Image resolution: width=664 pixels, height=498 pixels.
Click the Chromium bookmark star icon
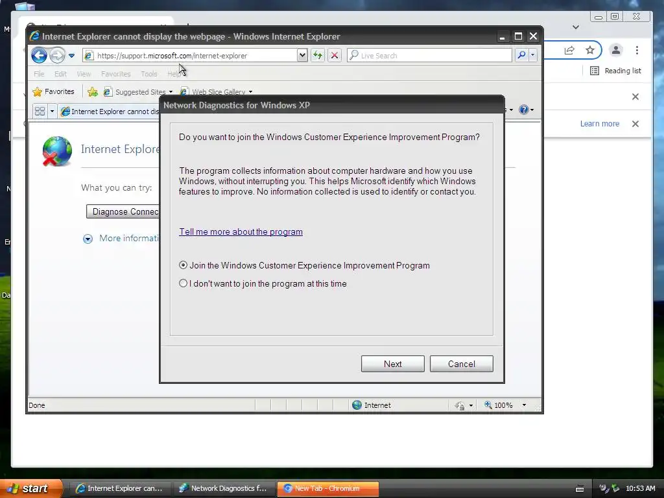tap(590, 51)
